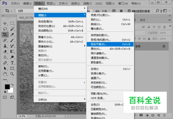Select the Brush tool
Image resolution: width=173 pixels, height=119 pixels.
point(12,40)
